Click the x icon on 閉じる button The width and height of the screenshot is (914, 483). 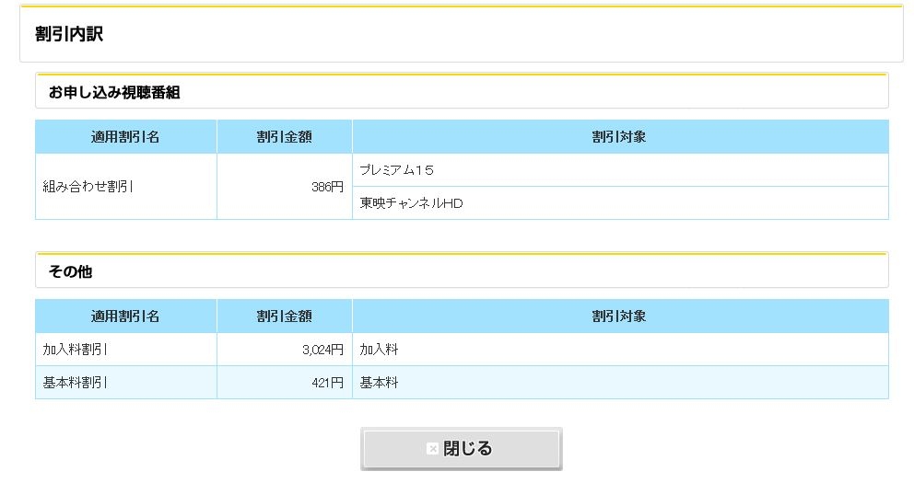(x=432, y=449)
